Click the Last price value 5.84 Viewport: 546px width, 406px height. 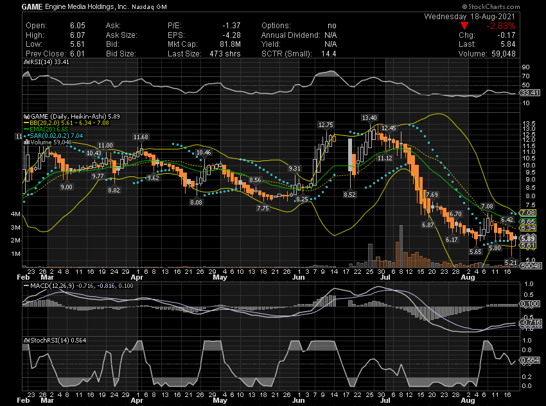tap(507, 44)
